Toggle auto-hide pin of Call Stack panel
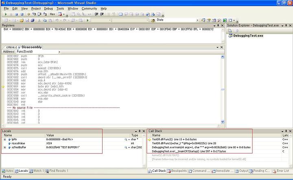 click(286, 131)
